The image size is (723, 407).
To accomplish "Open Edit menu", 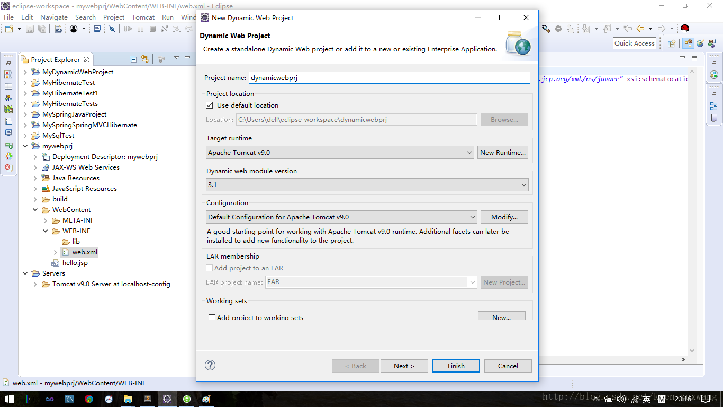I will point(27,17).
